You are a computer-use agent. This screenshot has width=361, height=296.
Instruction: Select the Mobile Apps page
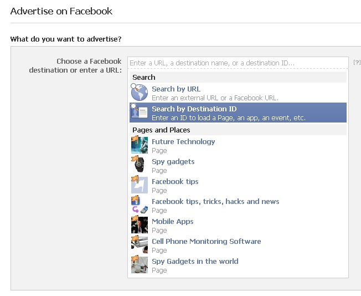pyautogui.click(x=238, y=225)
